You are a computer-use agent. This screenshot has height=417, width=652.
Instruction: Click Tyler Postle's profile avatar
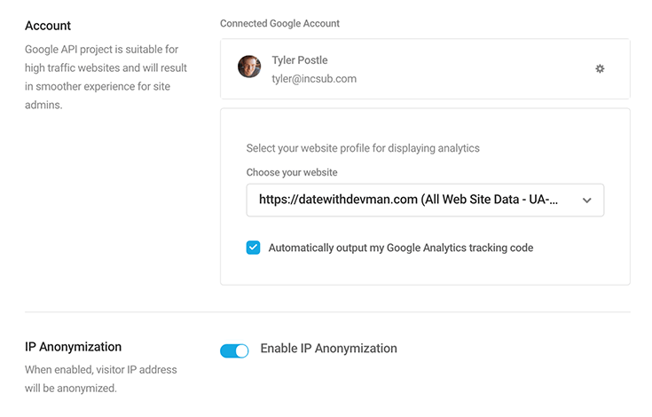[x=249, y=67]
